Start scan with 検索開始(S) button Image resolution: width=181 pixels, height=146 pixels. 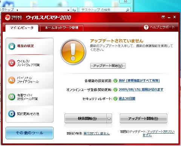86,118
